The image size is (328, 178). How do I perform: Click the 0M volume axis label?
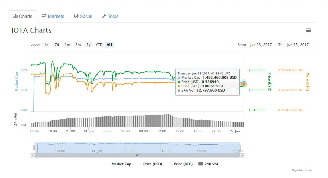click(24, 126)
